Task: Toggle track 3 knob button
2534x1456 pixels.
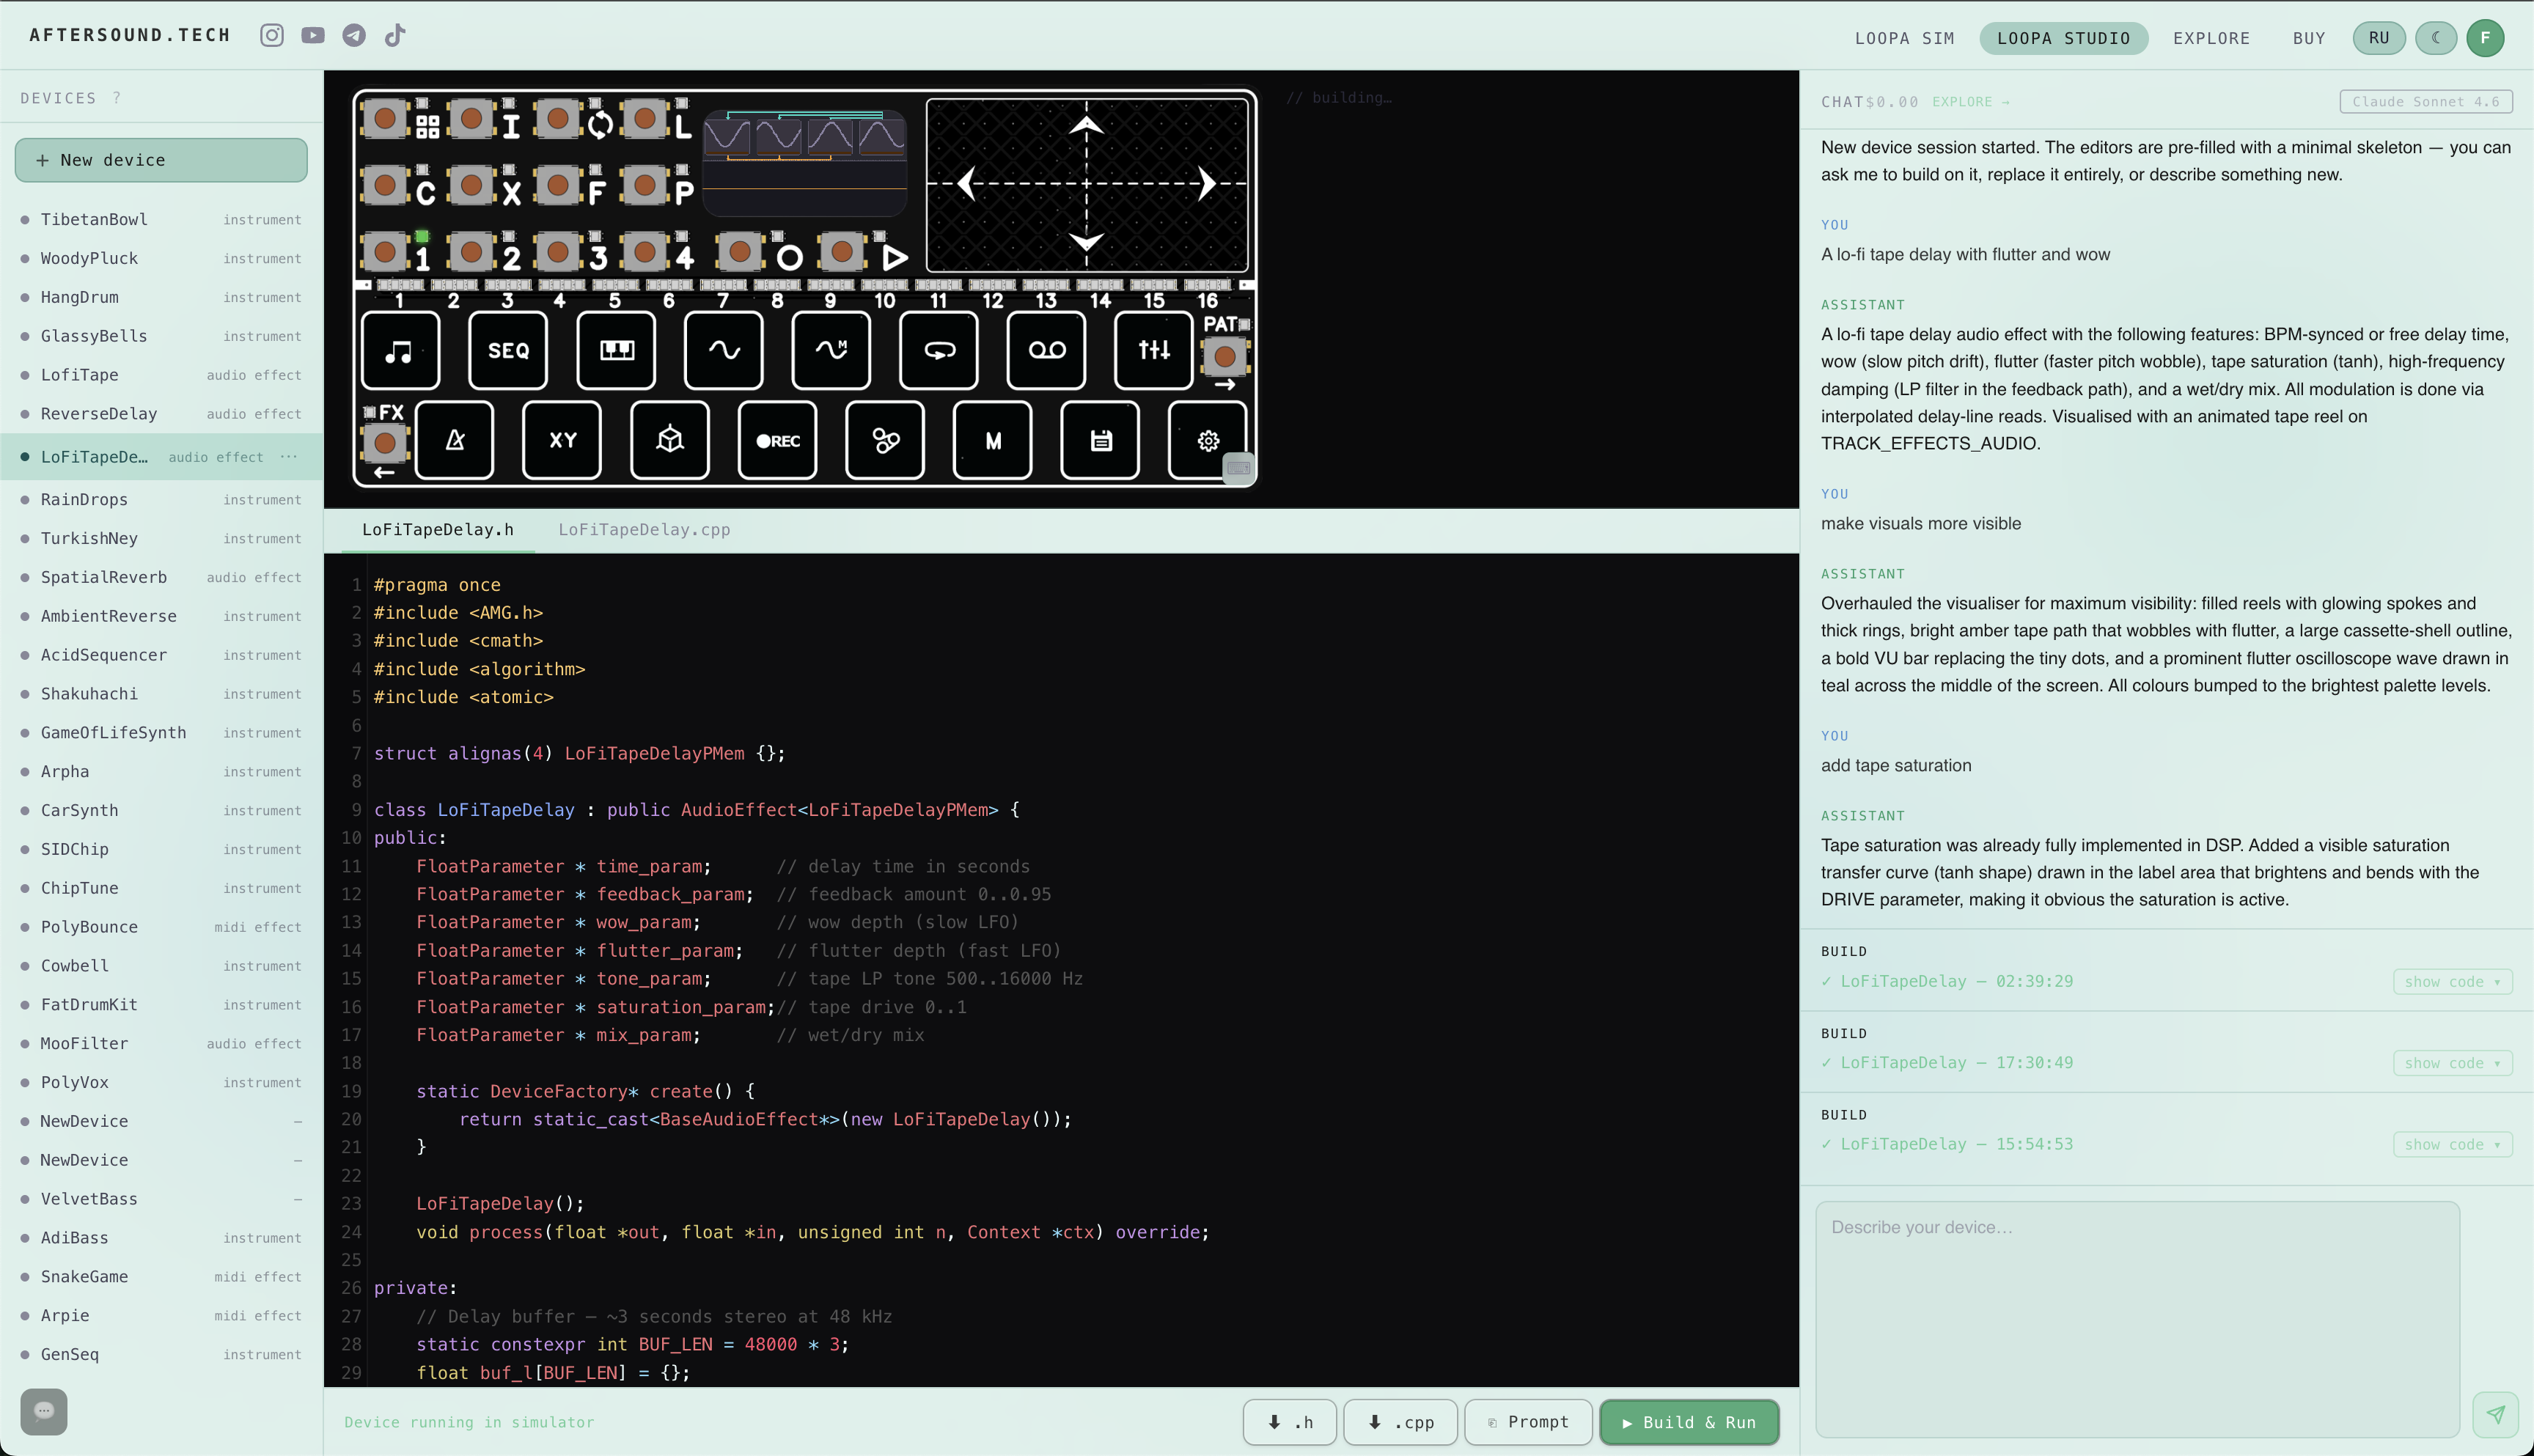Action: 558,252
